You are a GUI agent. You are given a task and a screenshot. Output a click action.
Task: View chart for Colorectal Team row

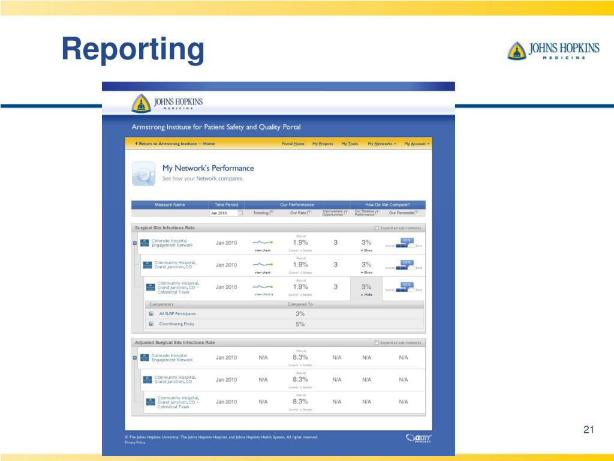[x=264, y=294]
